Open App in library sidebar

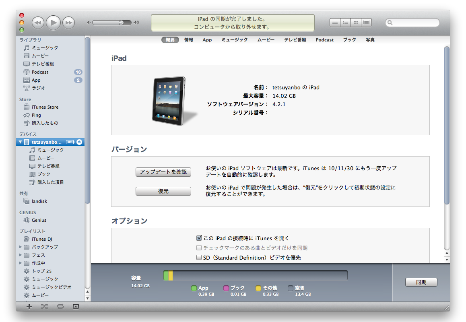click(50, 80)
